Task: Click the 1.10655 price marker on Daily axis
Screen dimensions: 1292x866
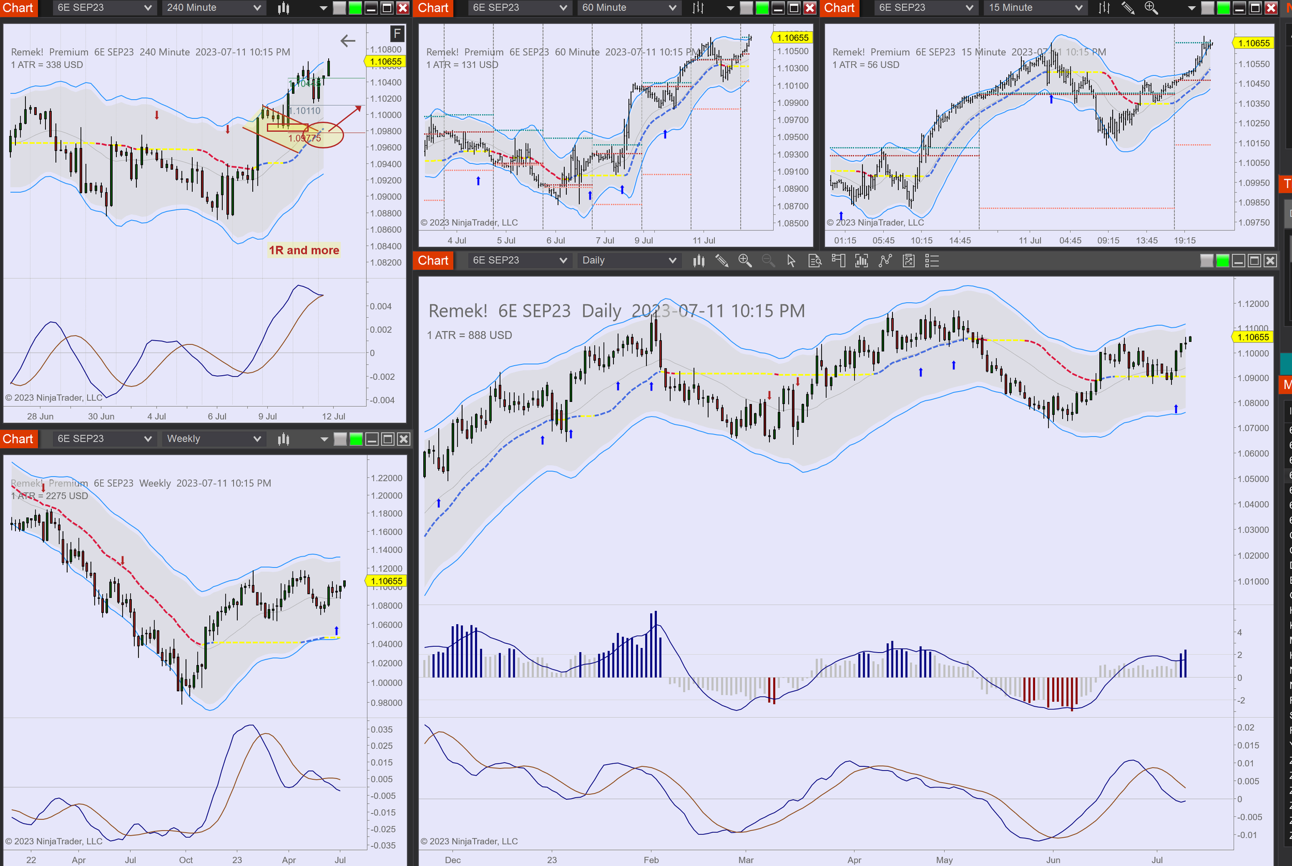Action: click(x=1253, y=337)
